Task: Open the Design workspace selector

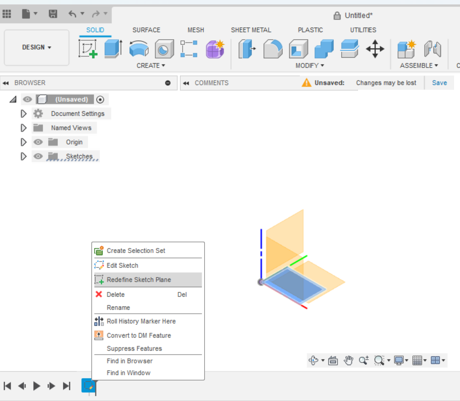Action: pyautogui.click(x=36, y=47)
